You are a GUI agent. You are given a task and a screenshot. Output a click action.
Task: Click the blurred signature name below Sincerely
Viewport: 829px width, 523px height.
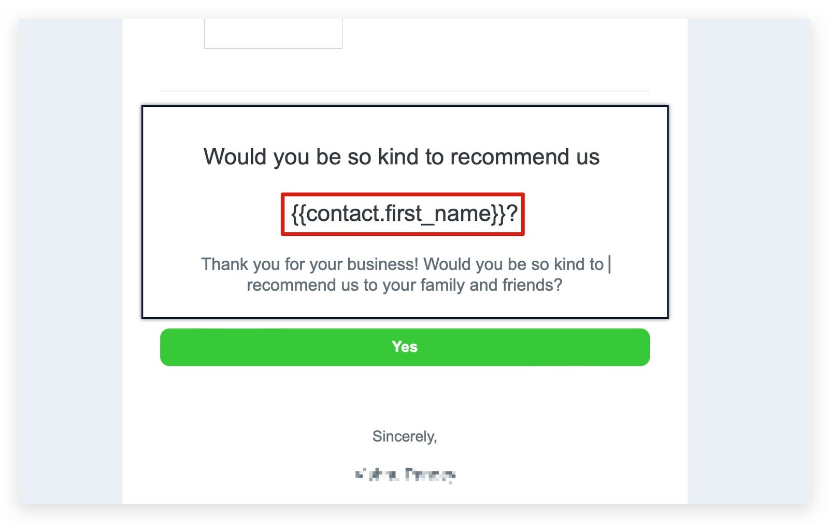pyautogui.click(x=405, y=474)
